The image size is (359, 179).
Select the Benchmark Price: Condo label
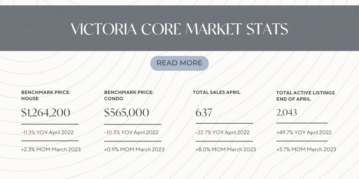pos(129,95)
